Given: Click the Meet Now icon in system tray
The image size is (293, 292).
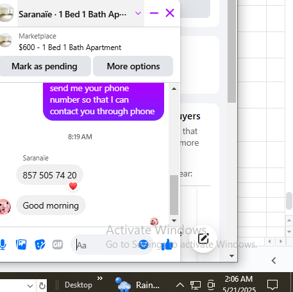Looking at the screenshot, I should coord(211,285).
